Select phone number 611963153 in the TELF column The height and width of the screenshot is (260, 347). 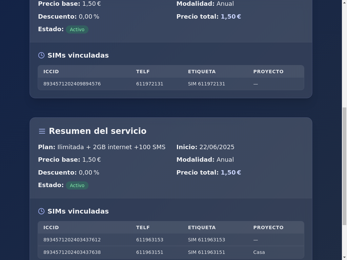tap(149, 240)
